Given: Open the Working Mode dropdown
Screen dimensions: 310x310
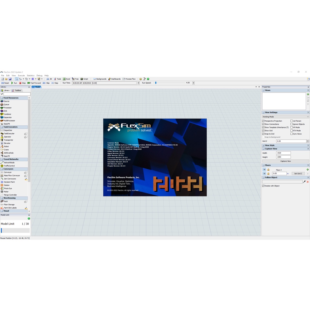Looking at the screenshot, I should [285, 117].
